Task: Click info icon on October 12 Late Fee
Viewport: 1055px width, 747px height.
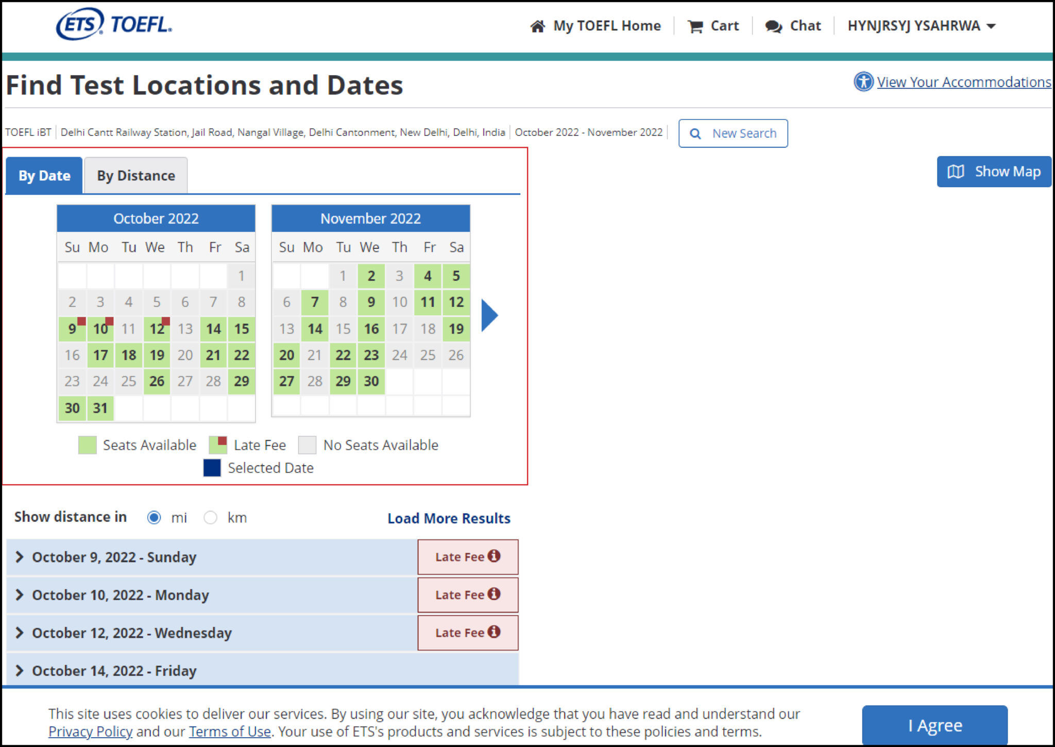Action: click(494, 632)
